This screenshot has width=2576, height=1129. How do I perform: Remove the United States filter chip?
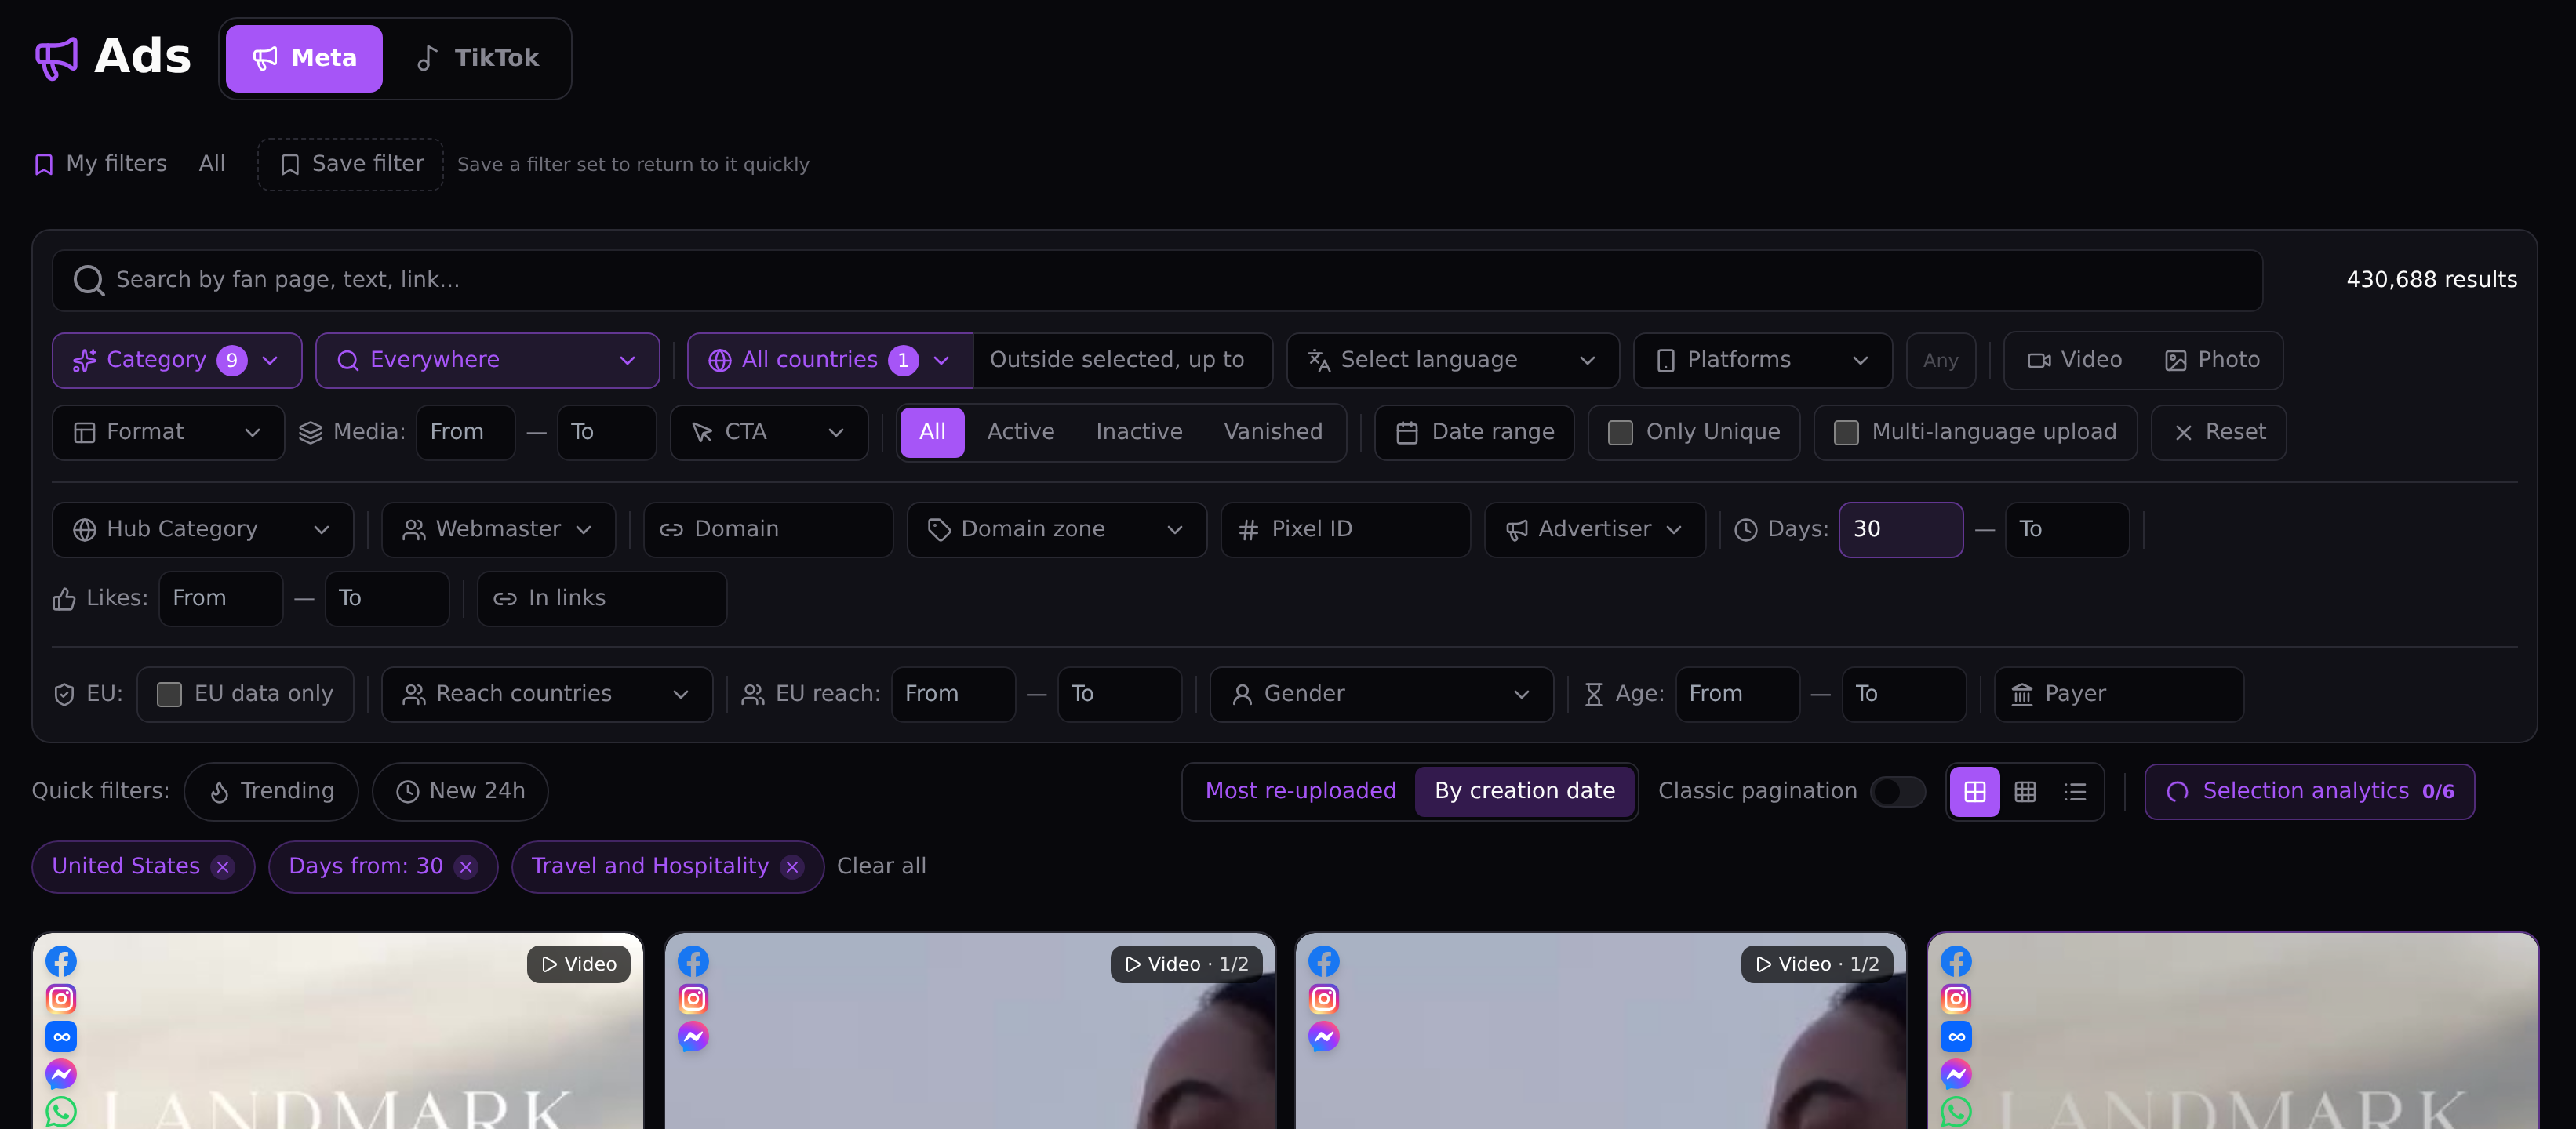tap(223, 867)
